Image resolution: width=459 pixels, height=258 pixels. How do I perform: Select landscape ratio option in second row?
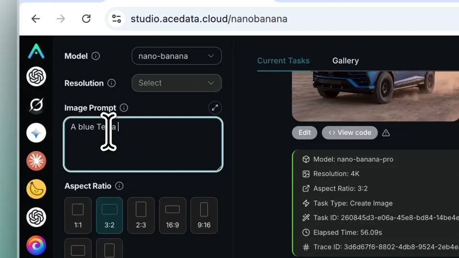click(78, 248)
